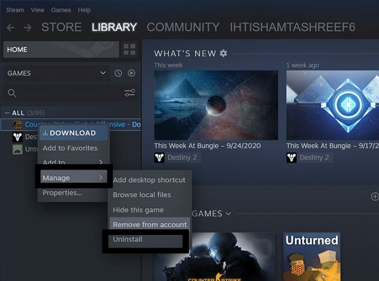
Task: Open the Manage submenu entry
Action: (x=73, y=178)
